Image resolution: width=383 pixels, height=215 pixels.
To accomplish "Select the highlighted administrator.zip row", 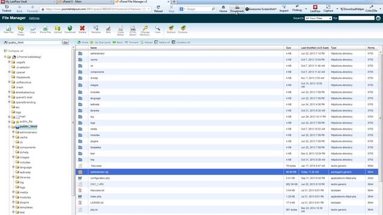I will (x=227, y=172).
